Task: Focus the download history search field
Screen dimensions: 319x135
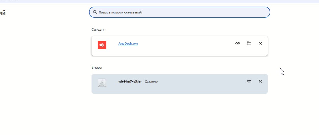Action: pyautogui.click(x=179, y=12)
